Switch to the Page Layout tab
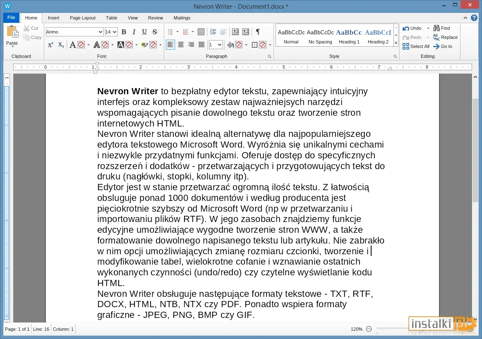This screenshot has height=339, width=482. pos(82,18)
